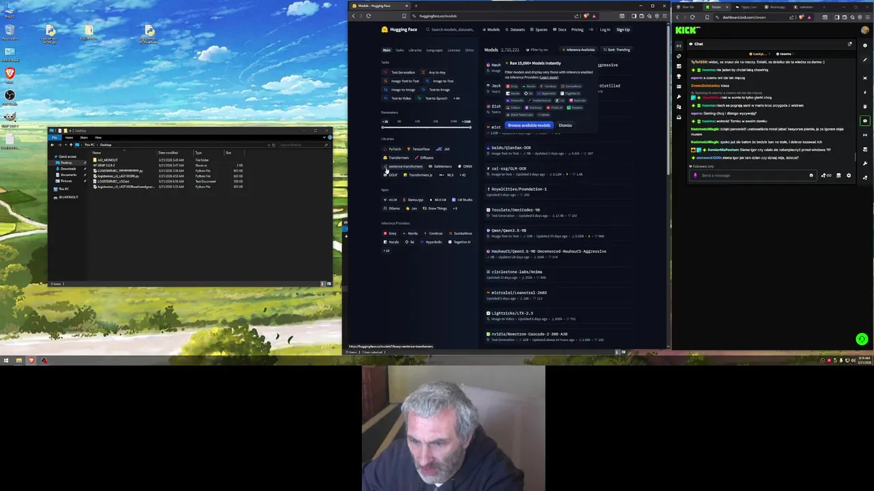Screen dimensions: 874x491
Task: Click Log In on Hugging Face
Action: click(605, 29)
